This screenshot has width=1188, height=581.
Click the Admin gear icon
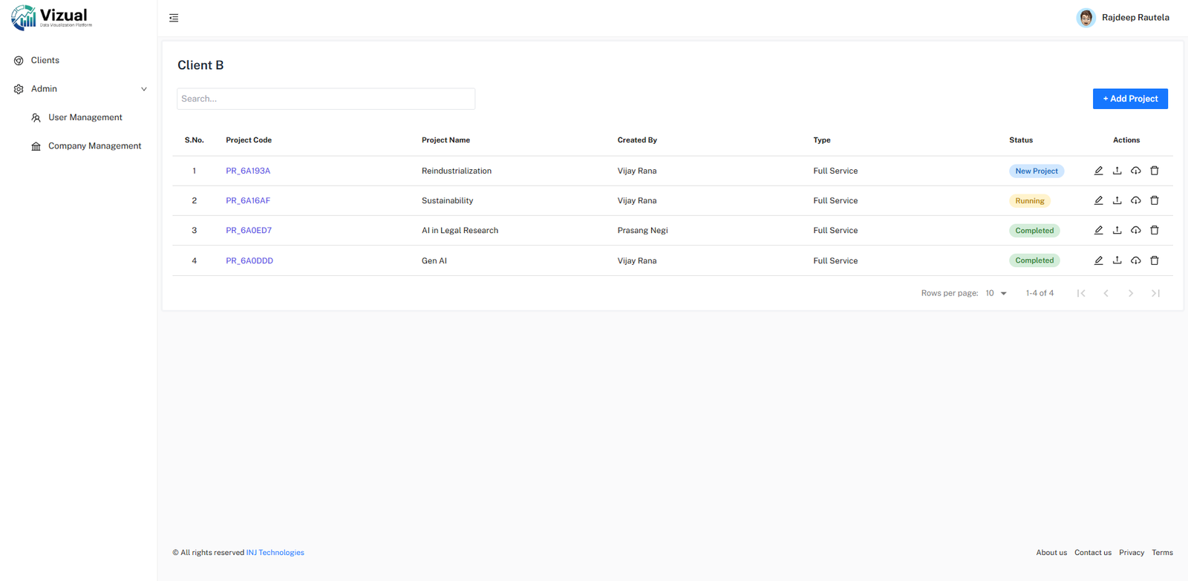[x=19, y=89]
